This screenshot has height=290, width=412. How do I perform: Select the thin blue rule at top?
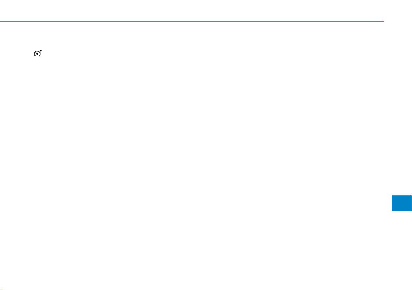point(192,21)
